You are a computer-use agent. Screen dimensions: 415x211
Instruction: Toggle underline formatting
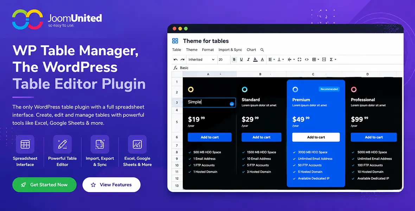[x=241, y=59]
